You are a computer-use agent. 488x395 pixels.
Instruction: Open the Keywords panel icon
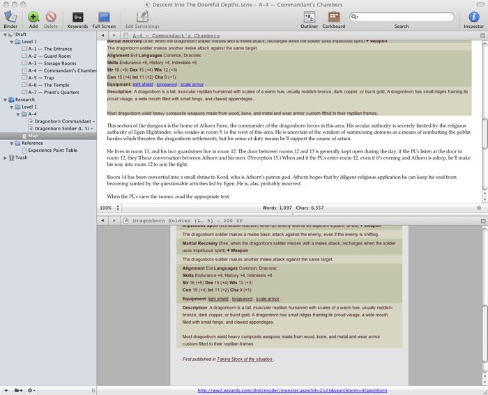point(77,17)
